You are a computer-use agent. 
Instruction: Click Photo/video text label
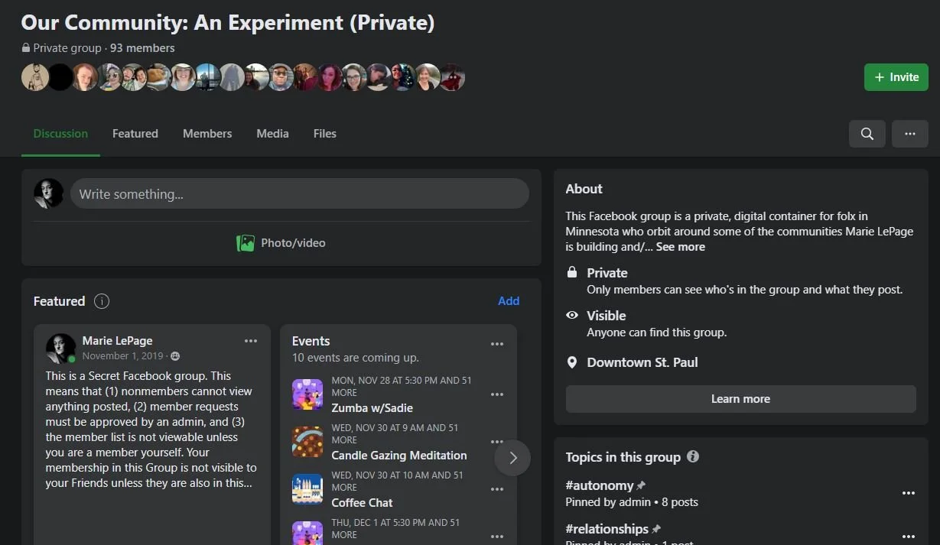tap(293, 243)
